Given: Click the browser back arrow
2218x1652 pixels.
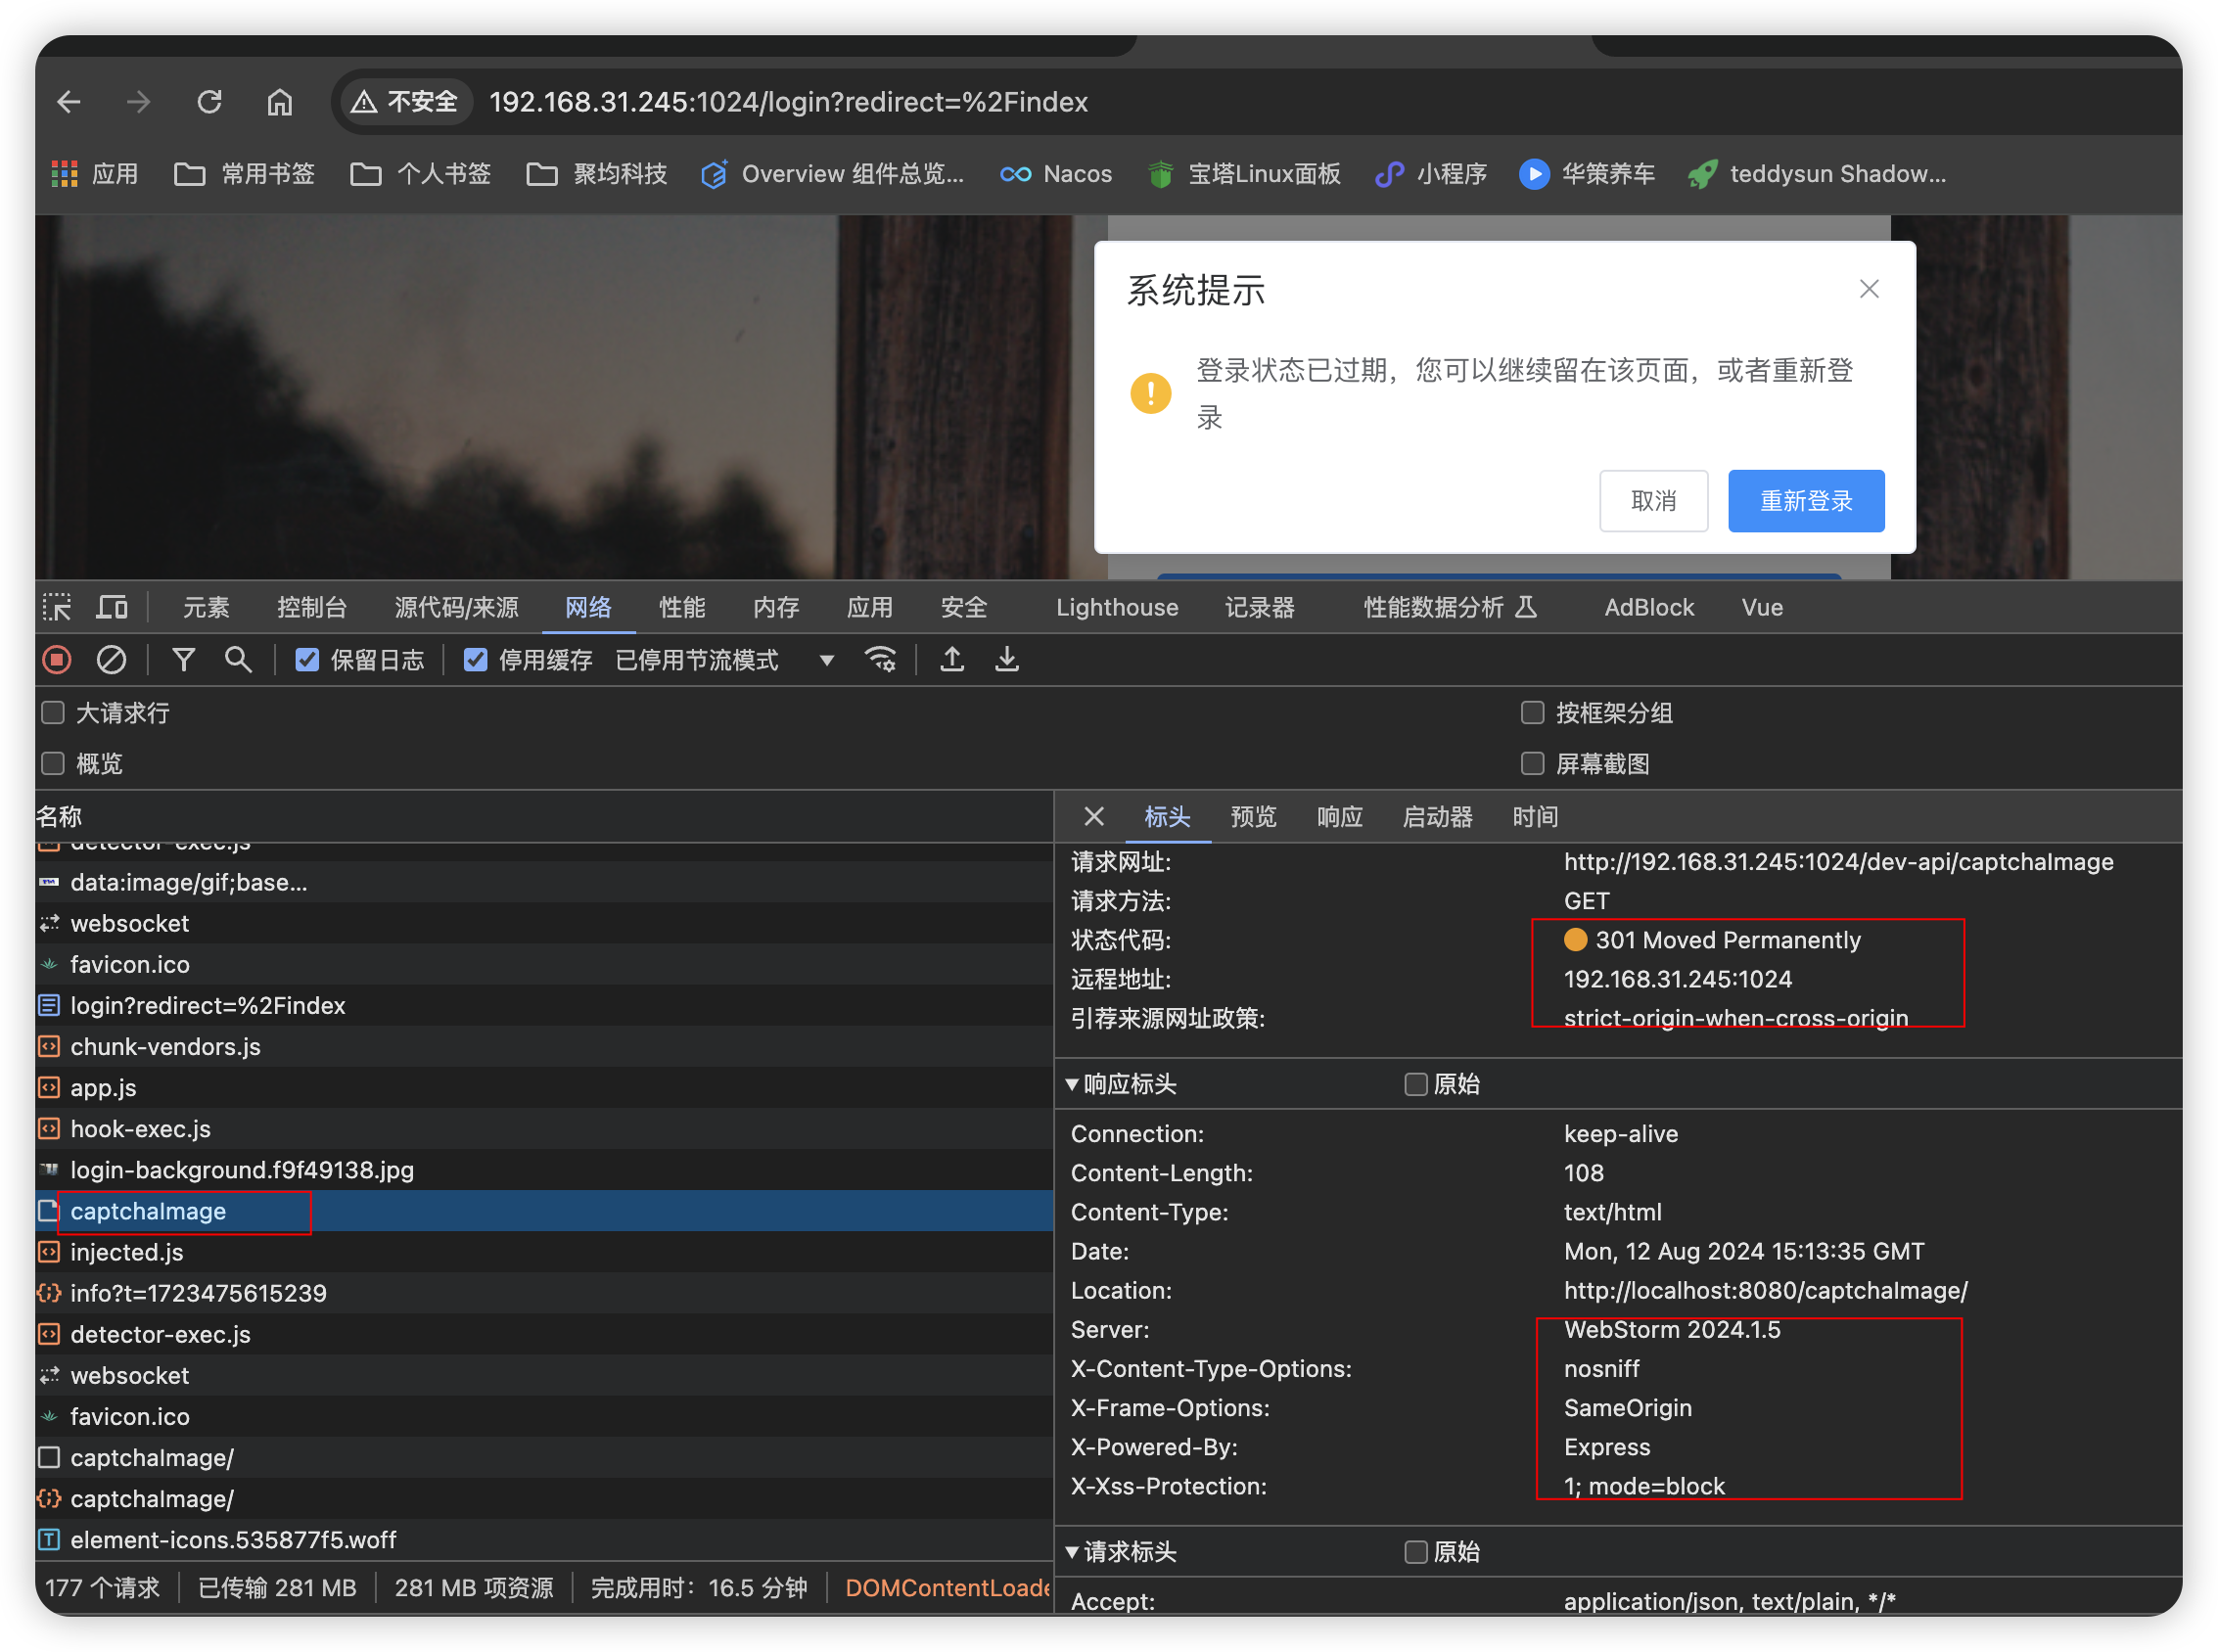Looking at the screenshot, I should point(69,102).
